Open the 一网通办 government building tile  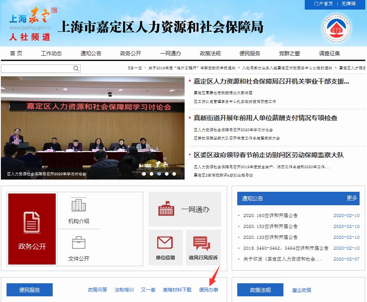pyautogui.click(x=185, y=209)
